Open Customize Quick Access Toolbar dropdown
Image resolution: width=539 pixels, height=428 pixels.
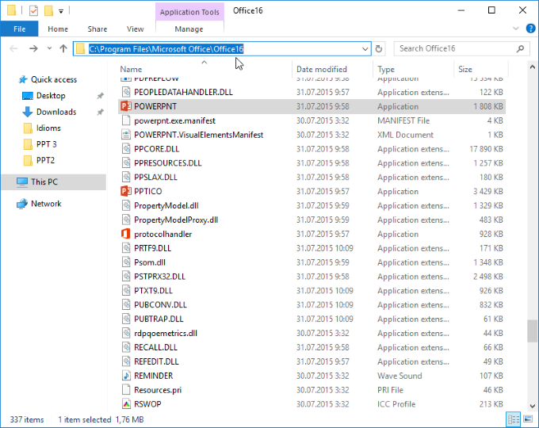tap(61, 12)
